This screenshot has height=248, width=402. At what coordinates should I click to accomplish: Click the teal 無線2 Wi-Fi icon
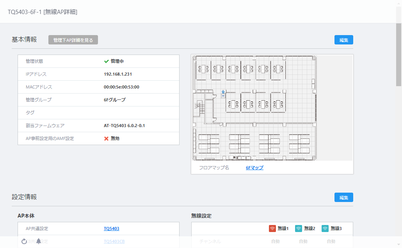click(299, 229)
